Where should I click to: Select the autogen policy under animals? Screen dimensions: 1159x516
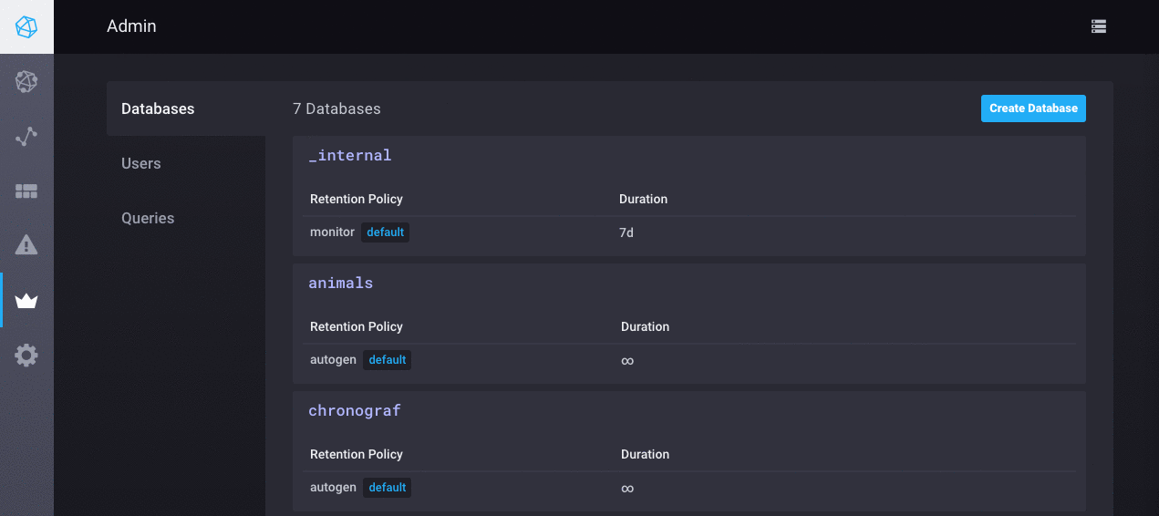333,360
